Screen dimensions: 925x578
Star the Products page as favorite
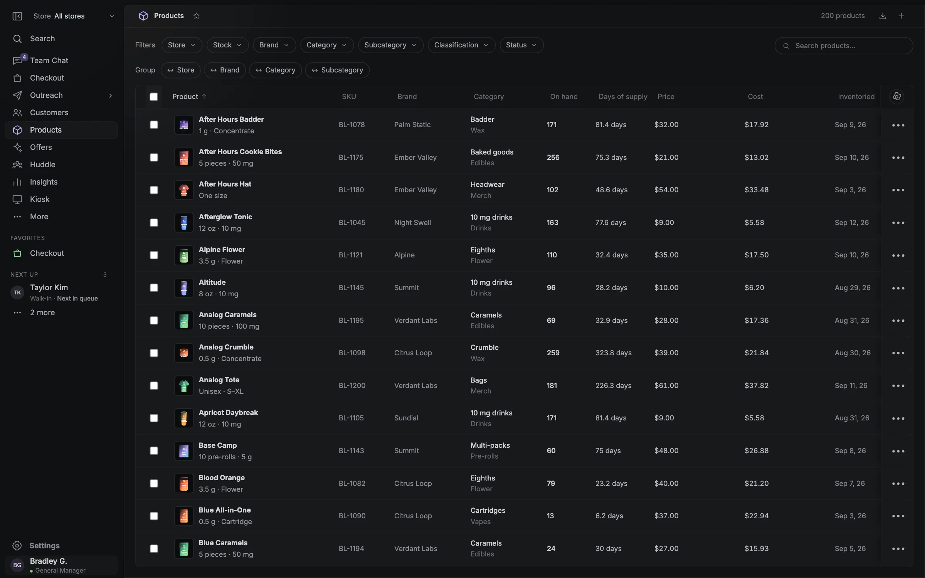click(x=197, y=16)
